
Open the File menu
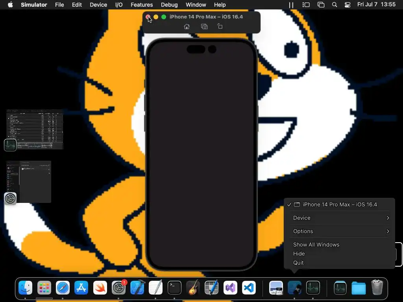[x=59, y=5]
